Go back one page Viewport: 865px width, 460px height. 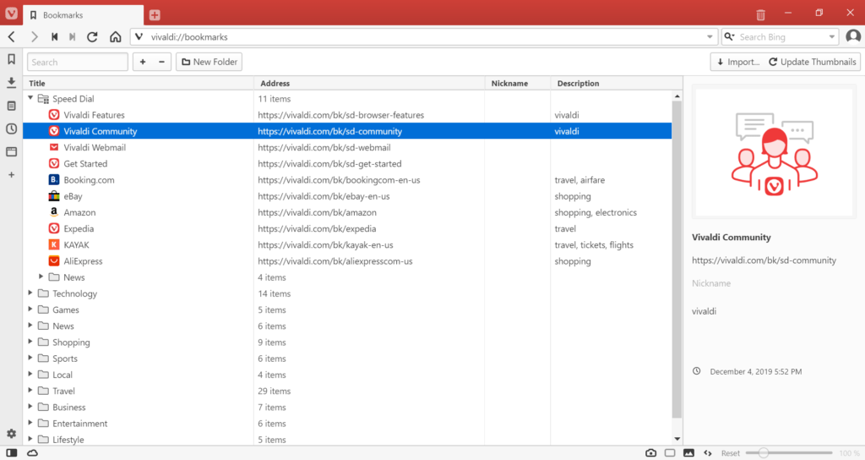[x=12, y=37]
